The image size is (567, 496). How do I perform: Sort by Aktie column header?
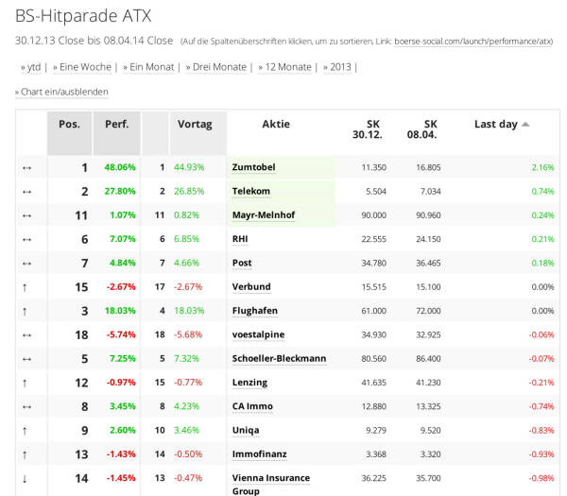(276, 124)
